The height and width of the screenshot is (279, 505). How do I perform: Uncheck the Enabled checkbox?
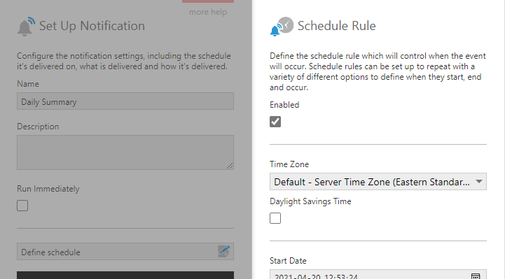[x=275, y=122]
